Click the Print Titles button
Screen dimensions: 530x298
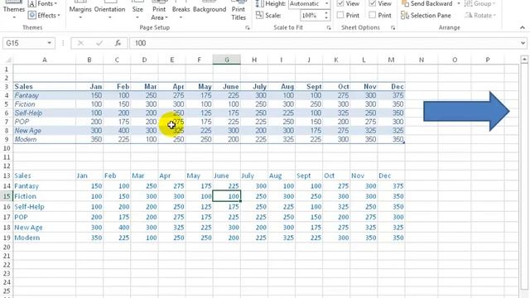pos(238,11)
